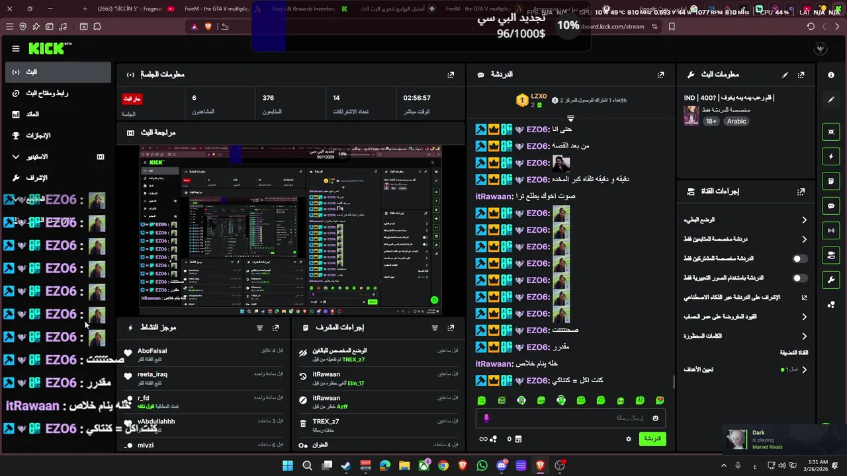Toggle emotes-only chat switch

pyautogui.click(x=800, y=278)
